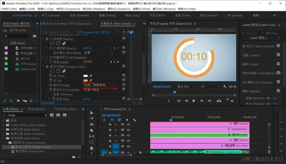Add a marker in timeline
The width and height of the screenshot is (286, 164).
(127, 120)
